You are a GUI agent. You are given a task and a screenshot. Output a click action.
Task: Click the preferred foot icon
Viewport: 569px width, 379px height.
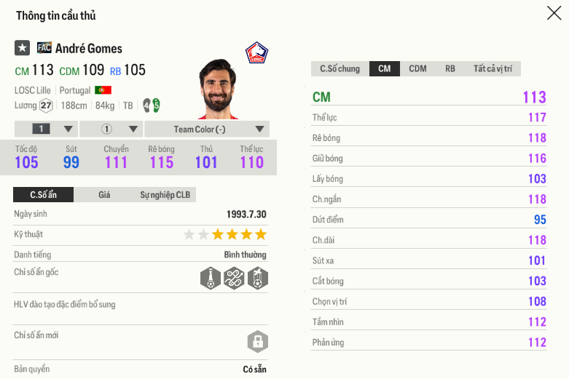pos(151,105)
